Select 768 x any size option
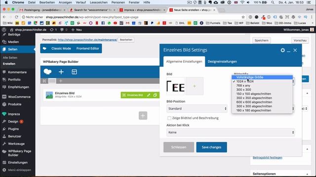Viewport: 316px width, 177px height. point(262,86)
